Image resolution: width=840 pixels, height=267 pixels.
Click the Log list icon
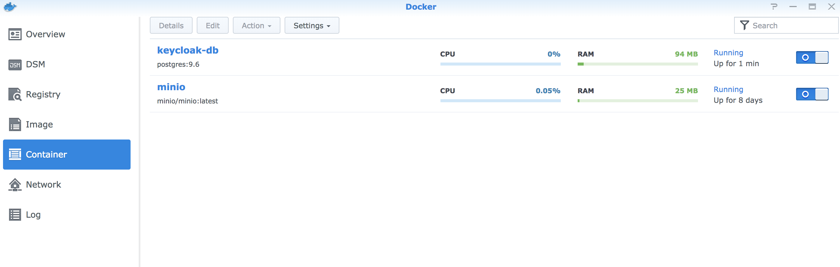(x=15, y=214)
